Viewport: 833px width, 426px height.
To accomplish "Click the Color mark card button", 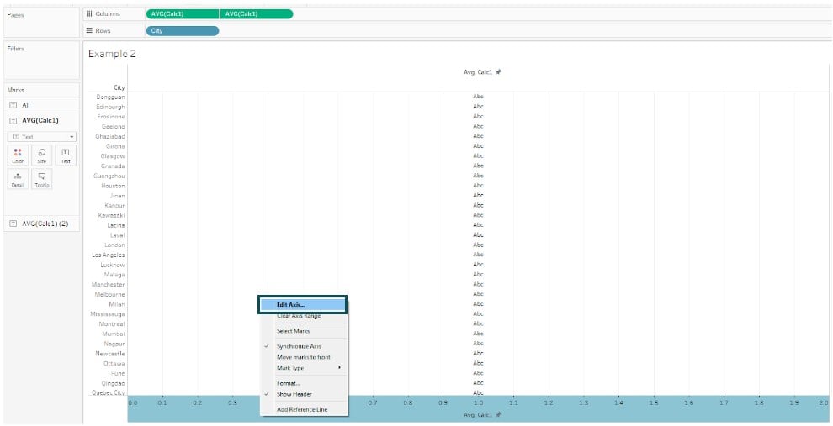I will pos(18,155).
